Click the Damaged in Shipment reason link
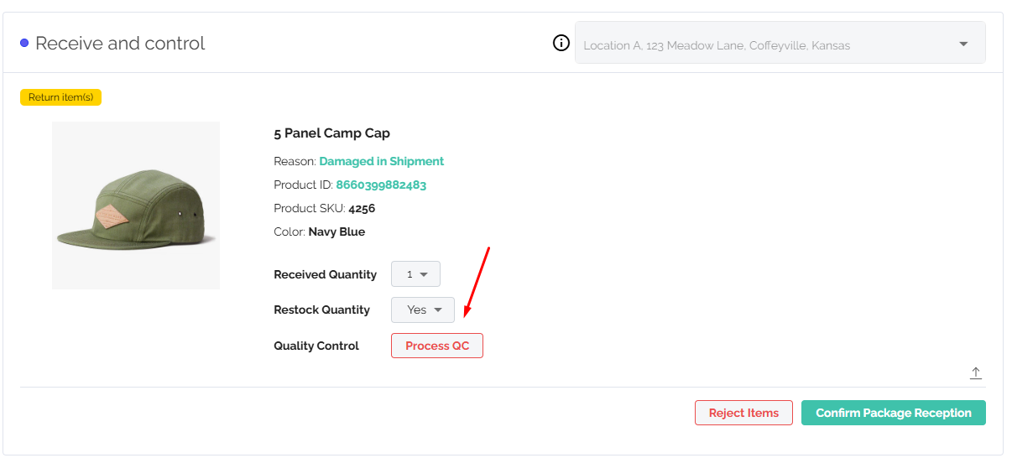 coord(382,161)
